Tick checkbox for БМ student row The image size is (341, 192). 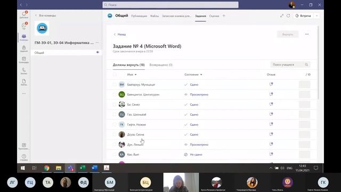[115, 84]
